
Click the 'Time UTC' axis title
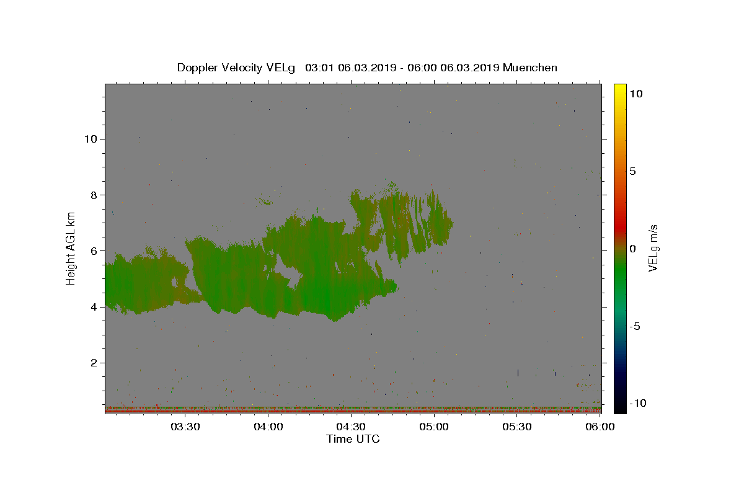pos(353,439)
